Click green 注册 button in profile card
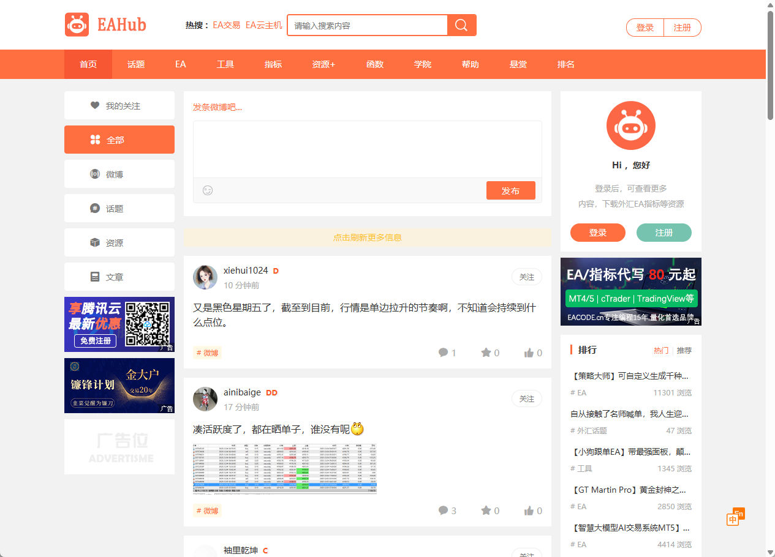Image resolution: width=775 pixels, height=557 pixels. pos(663,233)
